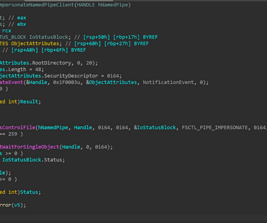Select the Length member name
The height and width of the screenshot is (223, 267).
coord(17,70)
